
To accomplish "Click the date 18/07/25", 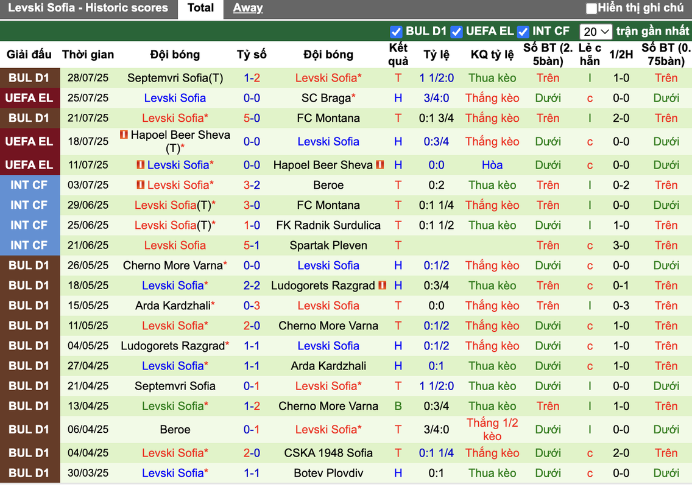I will click(88, 142).
